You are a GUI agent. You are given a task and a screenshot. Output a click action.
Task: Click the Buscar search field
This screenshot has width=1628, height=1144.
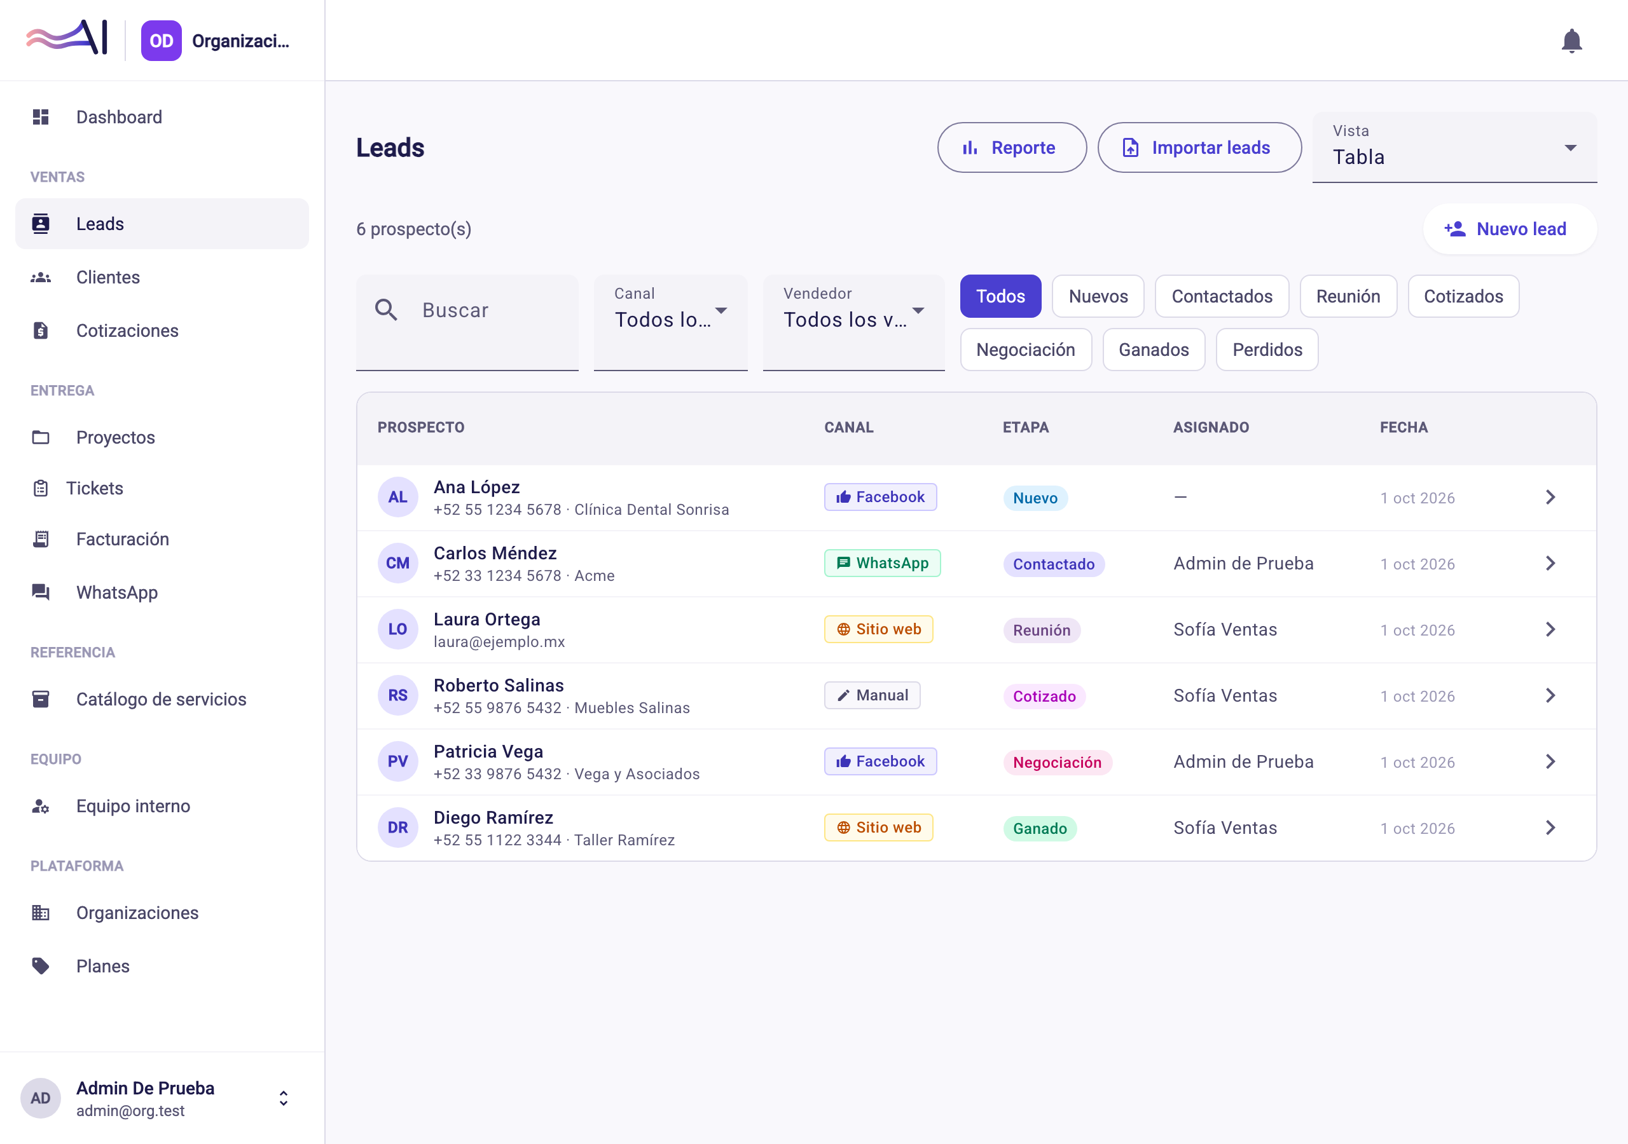[467, 322]
